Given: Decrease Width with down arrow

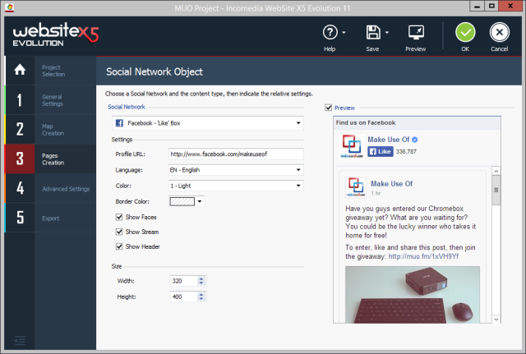Looking at the screenshot, I should pos(201,283).
